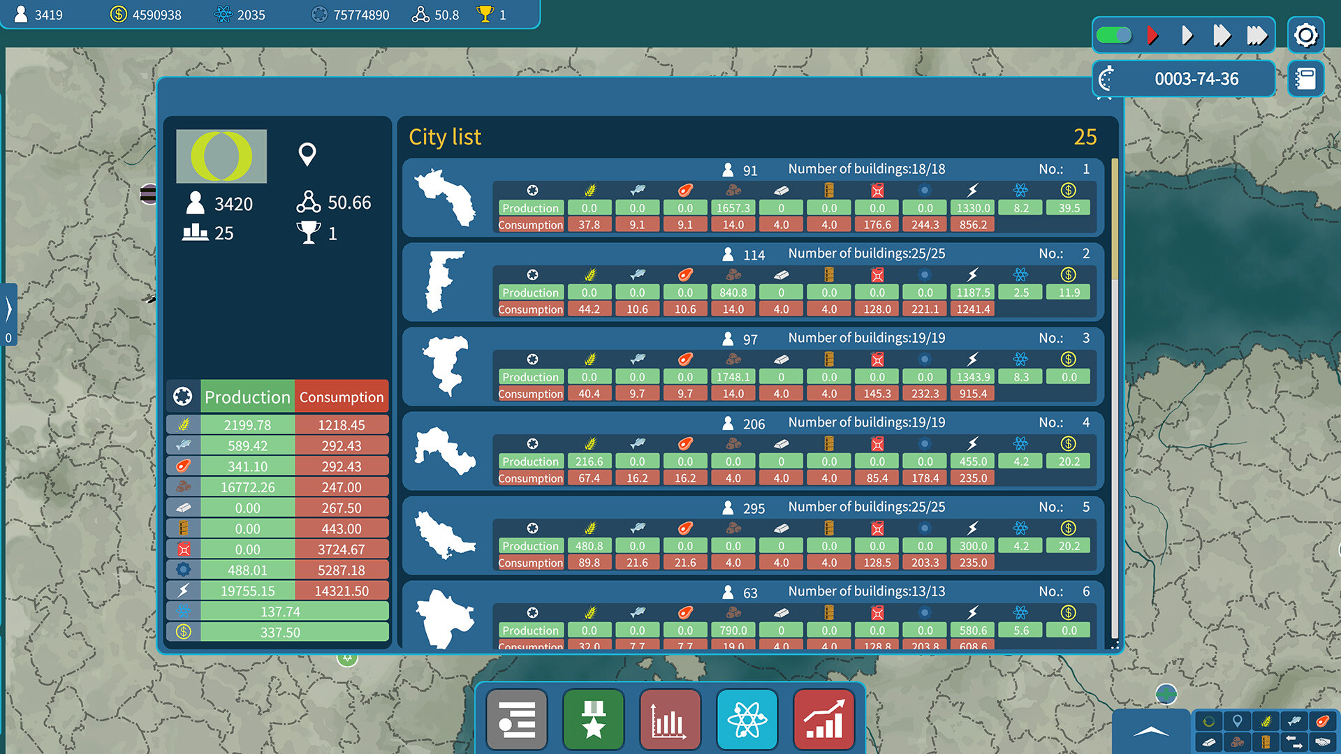
Task: Click the red pause playback arrow
Action: 1152,35
